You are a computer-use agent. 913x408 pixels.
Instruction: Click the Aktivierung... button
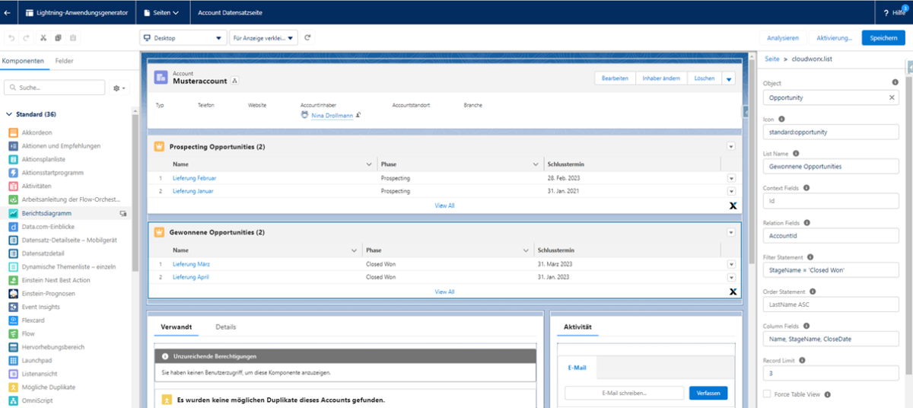point(834,37)
